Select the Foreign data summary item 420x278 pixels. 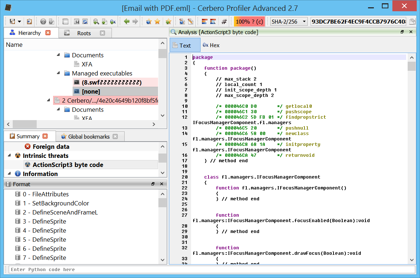[51, 147]
